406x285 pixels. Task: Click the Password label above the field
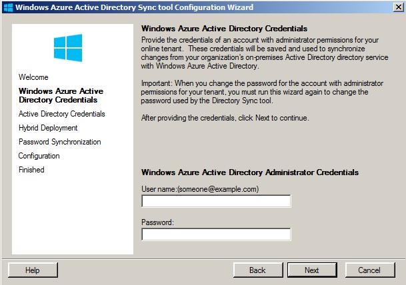click(x=157, y=222)
